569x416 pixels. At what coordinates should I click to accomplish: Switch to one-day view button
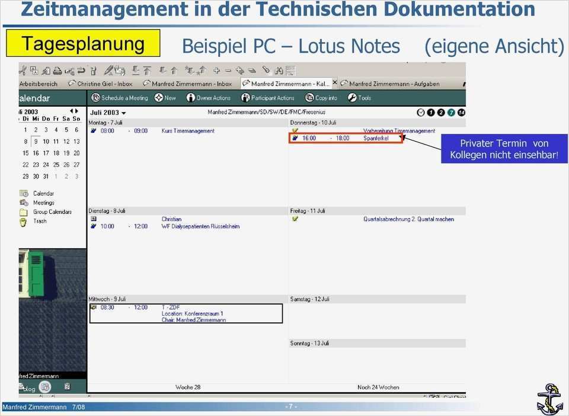431,113
